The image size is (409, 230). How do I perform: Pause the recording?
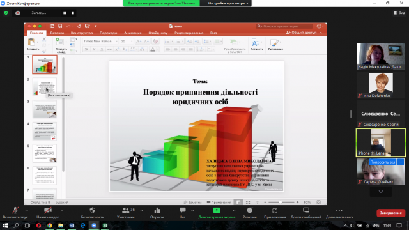pos(65,13)
